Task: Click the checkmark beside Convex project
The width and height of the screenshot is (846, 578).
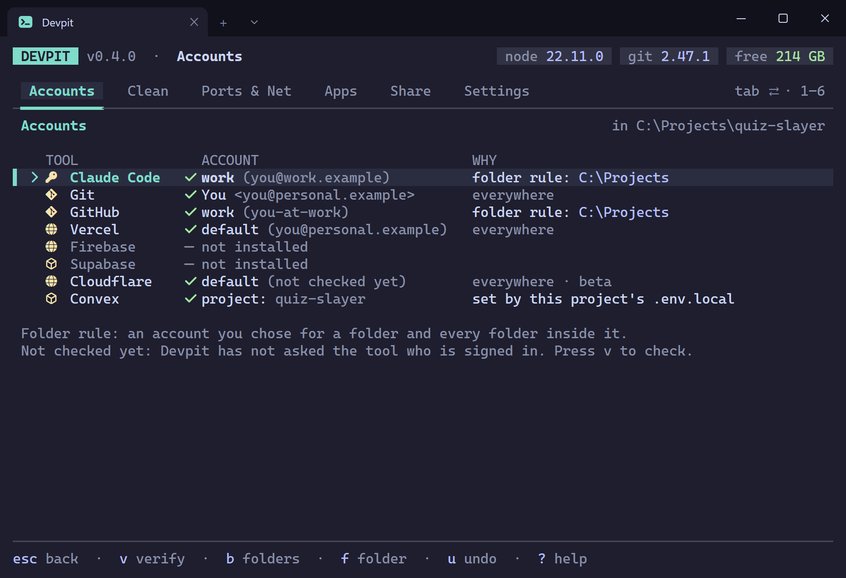Action: (191, 299)
